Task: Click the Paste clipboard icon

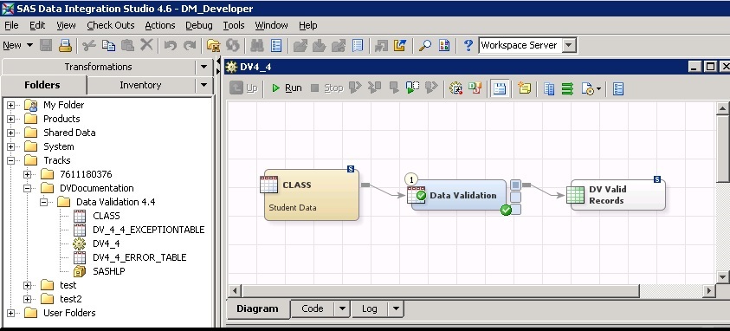Action: coord(127,45)
